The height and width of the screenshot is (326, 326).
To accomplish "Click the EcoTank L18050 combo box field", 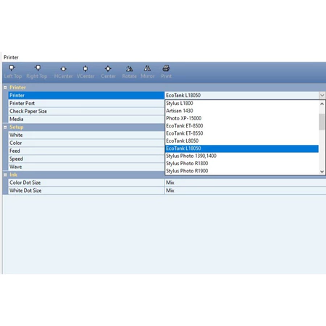I will [242, 96].
